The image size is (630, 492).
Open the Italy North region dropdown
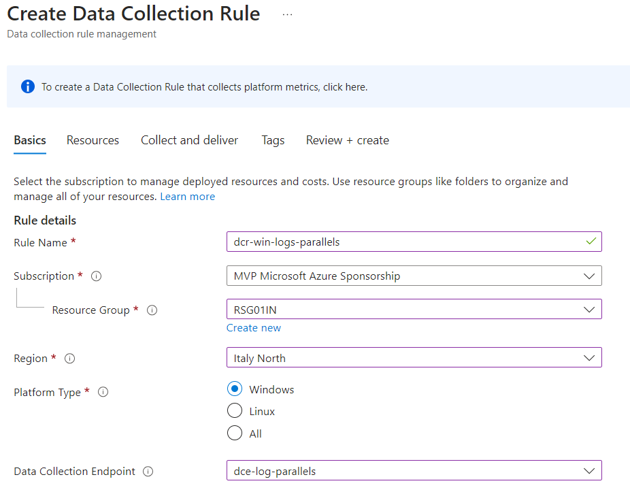[414, 357]
